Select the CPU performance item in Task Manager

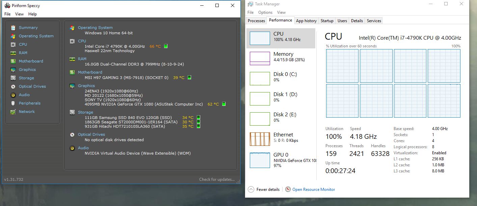281,38
